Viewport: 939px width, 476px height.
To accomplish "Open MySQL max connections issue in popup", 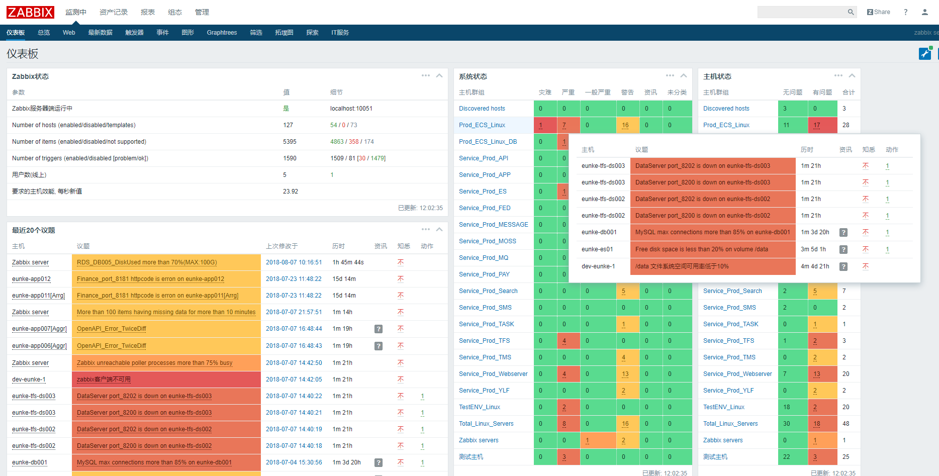I will point(713,232).
